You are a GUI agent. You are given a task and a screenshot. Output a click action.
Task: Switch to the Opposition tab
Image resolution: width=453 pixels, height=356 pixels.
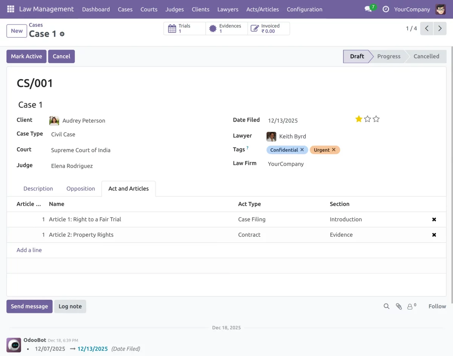pyautogui.click(x=80, y=188)
